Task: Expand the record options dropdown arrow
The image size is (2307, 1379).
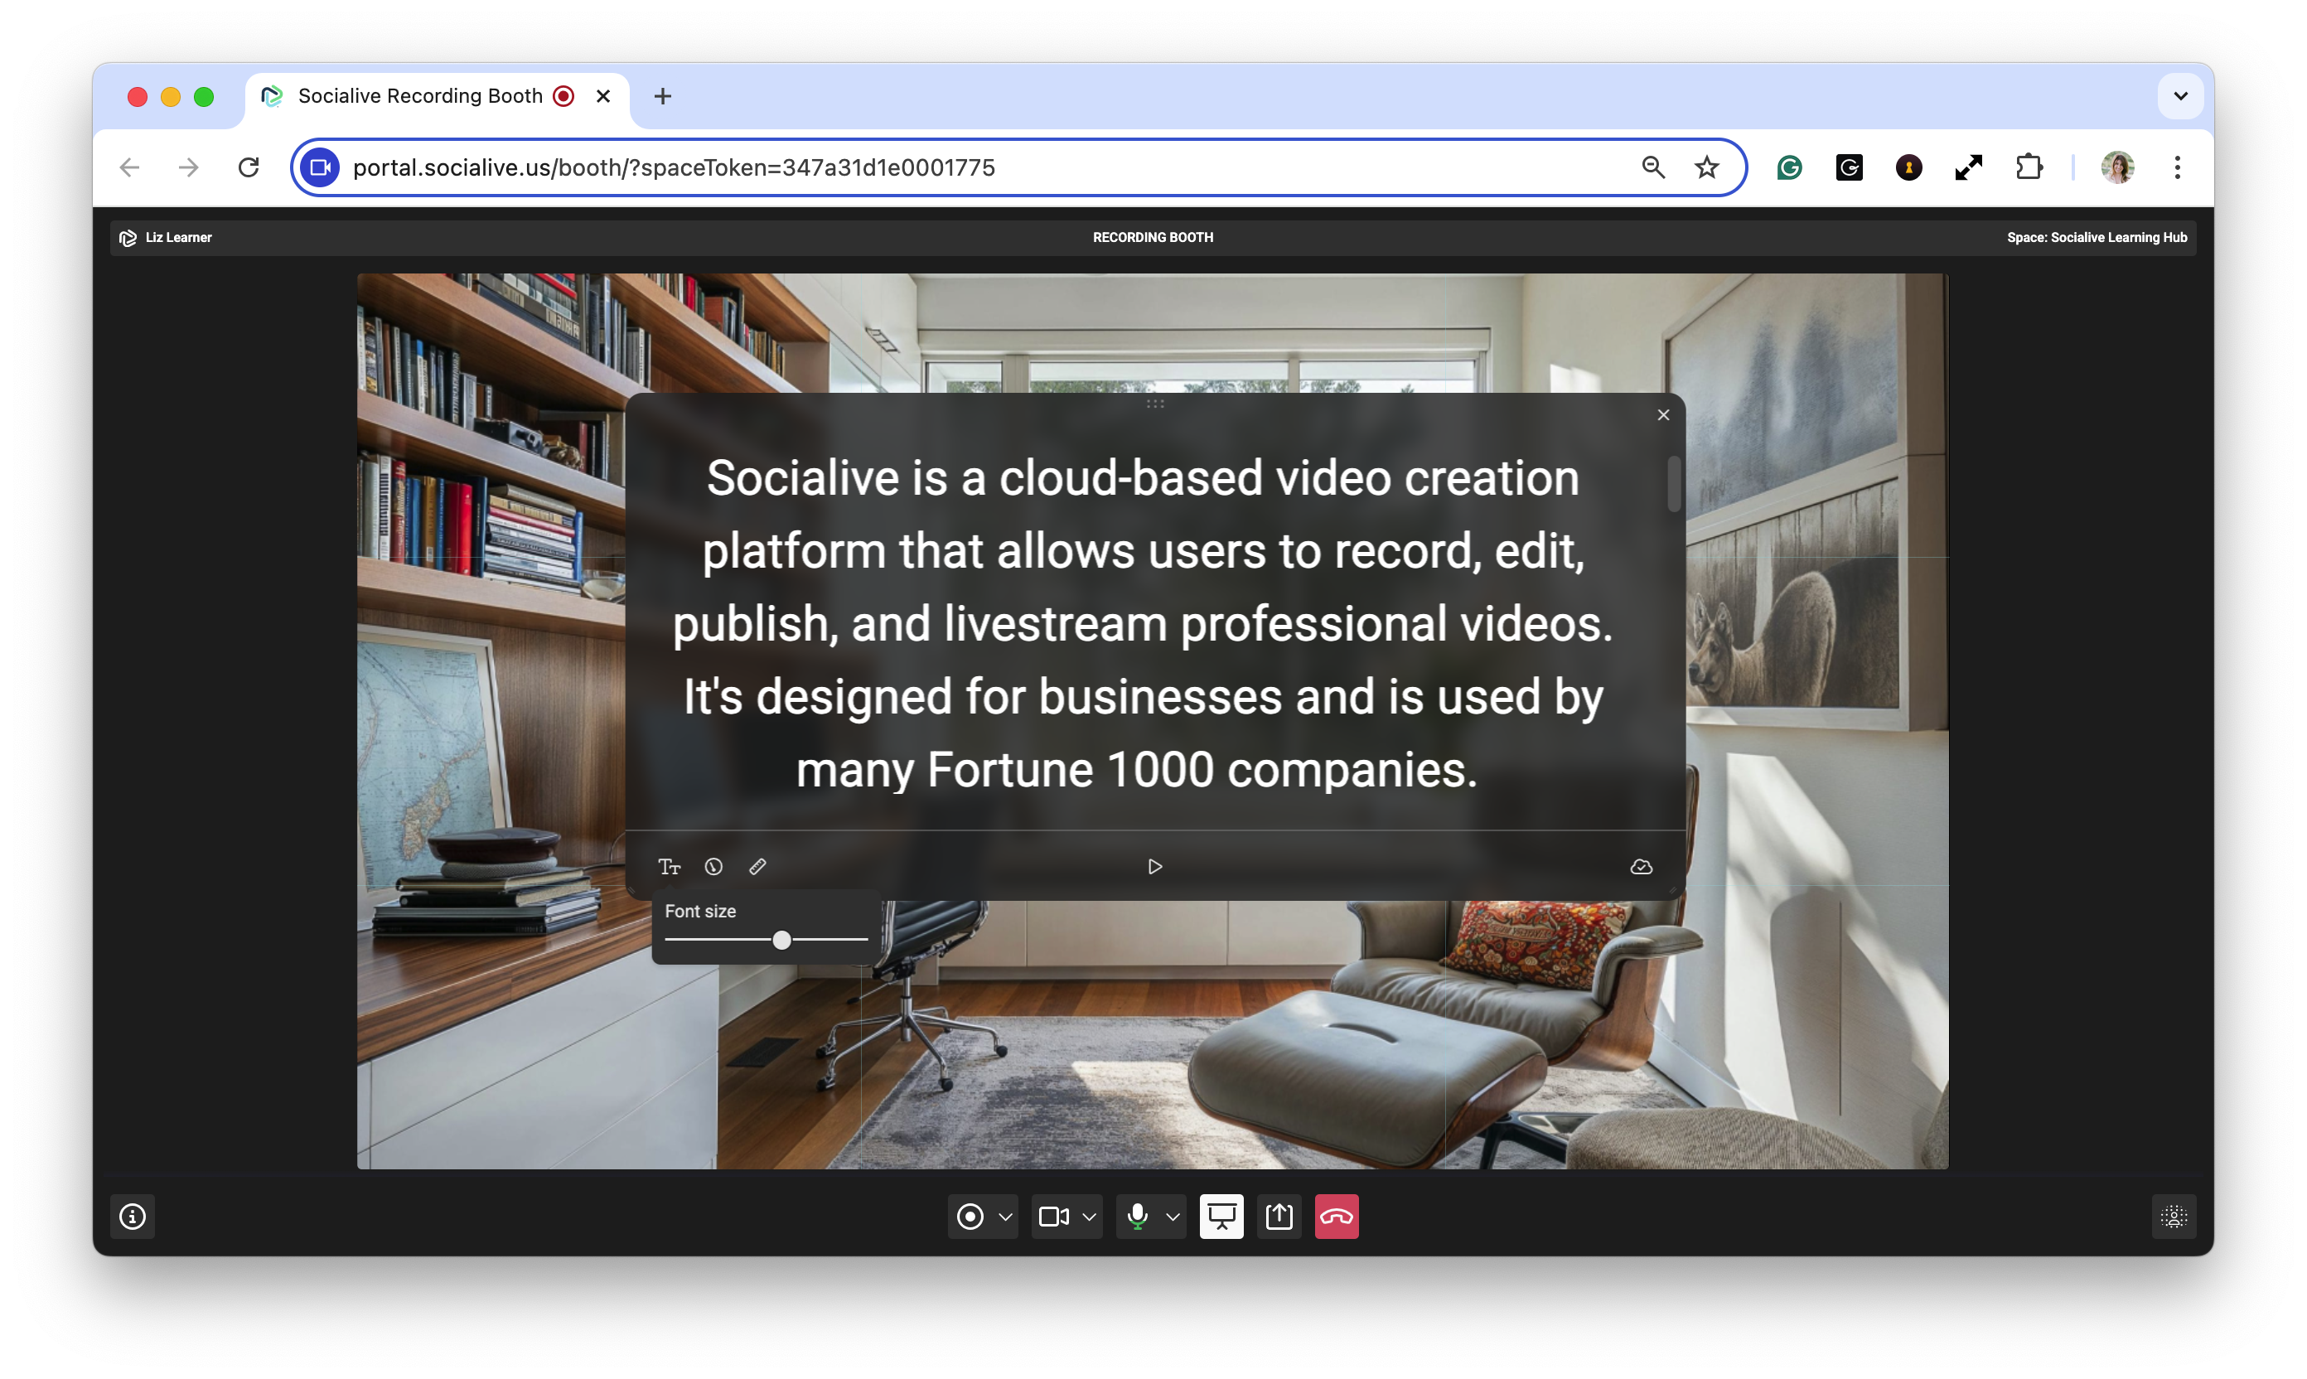Action: (1005, 1217)
